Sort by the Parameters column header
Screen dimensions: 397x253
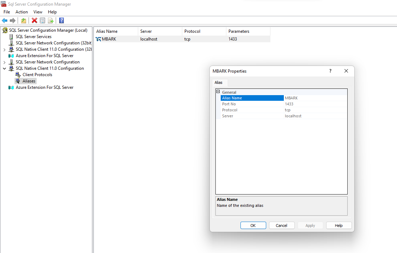248,31
